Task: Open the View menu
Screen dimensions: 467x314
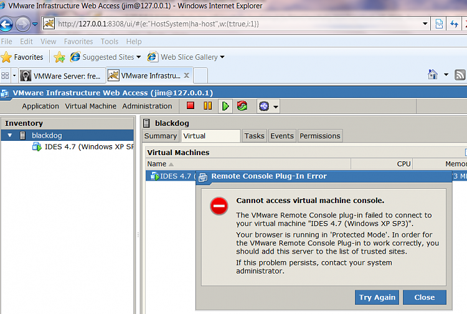Action: click(x=48, y=41)
